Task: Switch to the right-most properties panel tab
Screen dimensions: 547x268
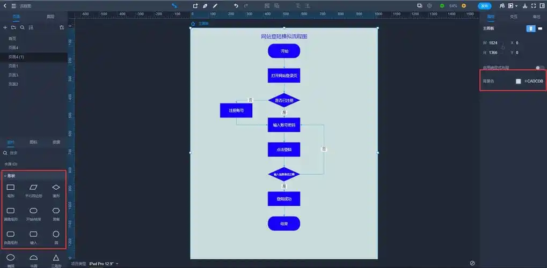Action: (x=536, y=17)
